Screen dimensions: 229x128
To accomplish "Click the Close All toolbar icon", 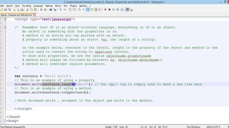I will (18, 10).
